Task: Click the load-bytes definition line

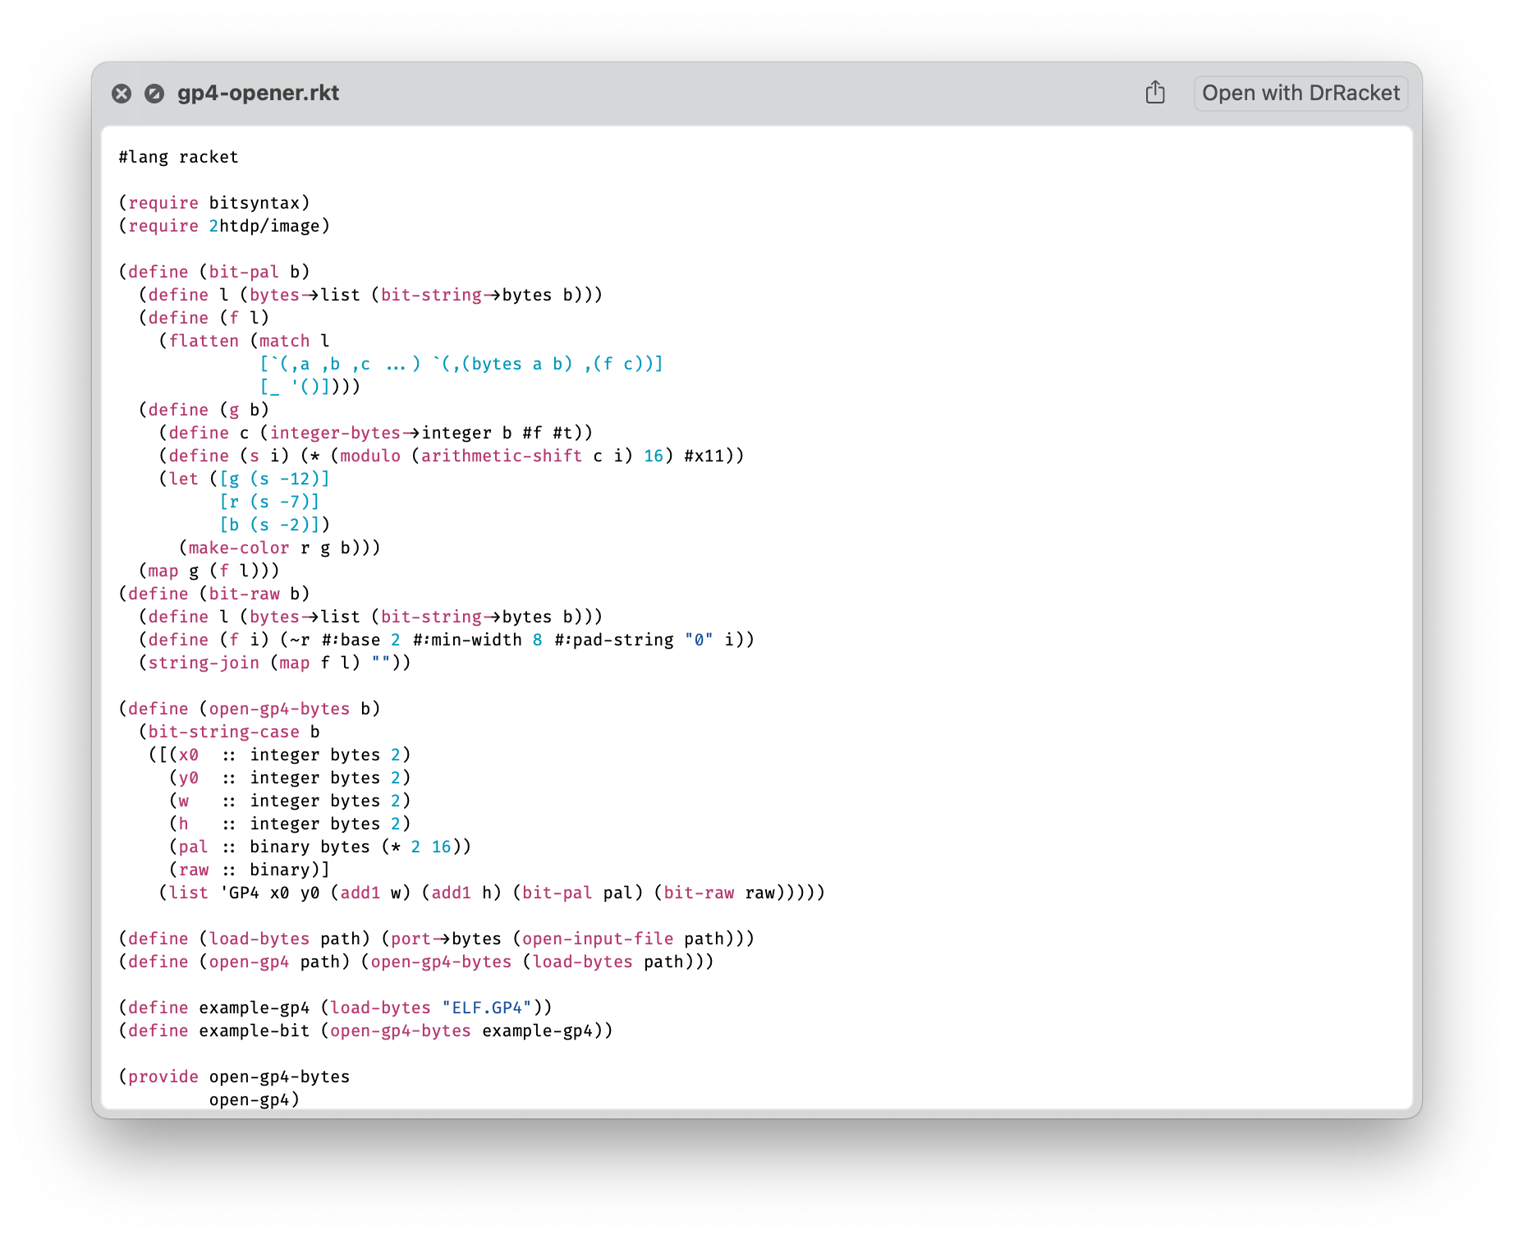Action: click(x=258, y=938)
